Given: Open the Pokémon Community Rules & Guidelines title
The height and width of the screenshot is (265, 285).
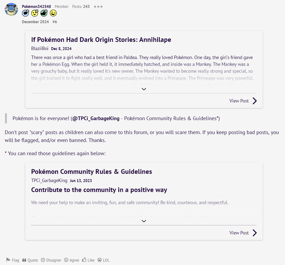Looking at the screenshot, I should click(x=91, y=172).
